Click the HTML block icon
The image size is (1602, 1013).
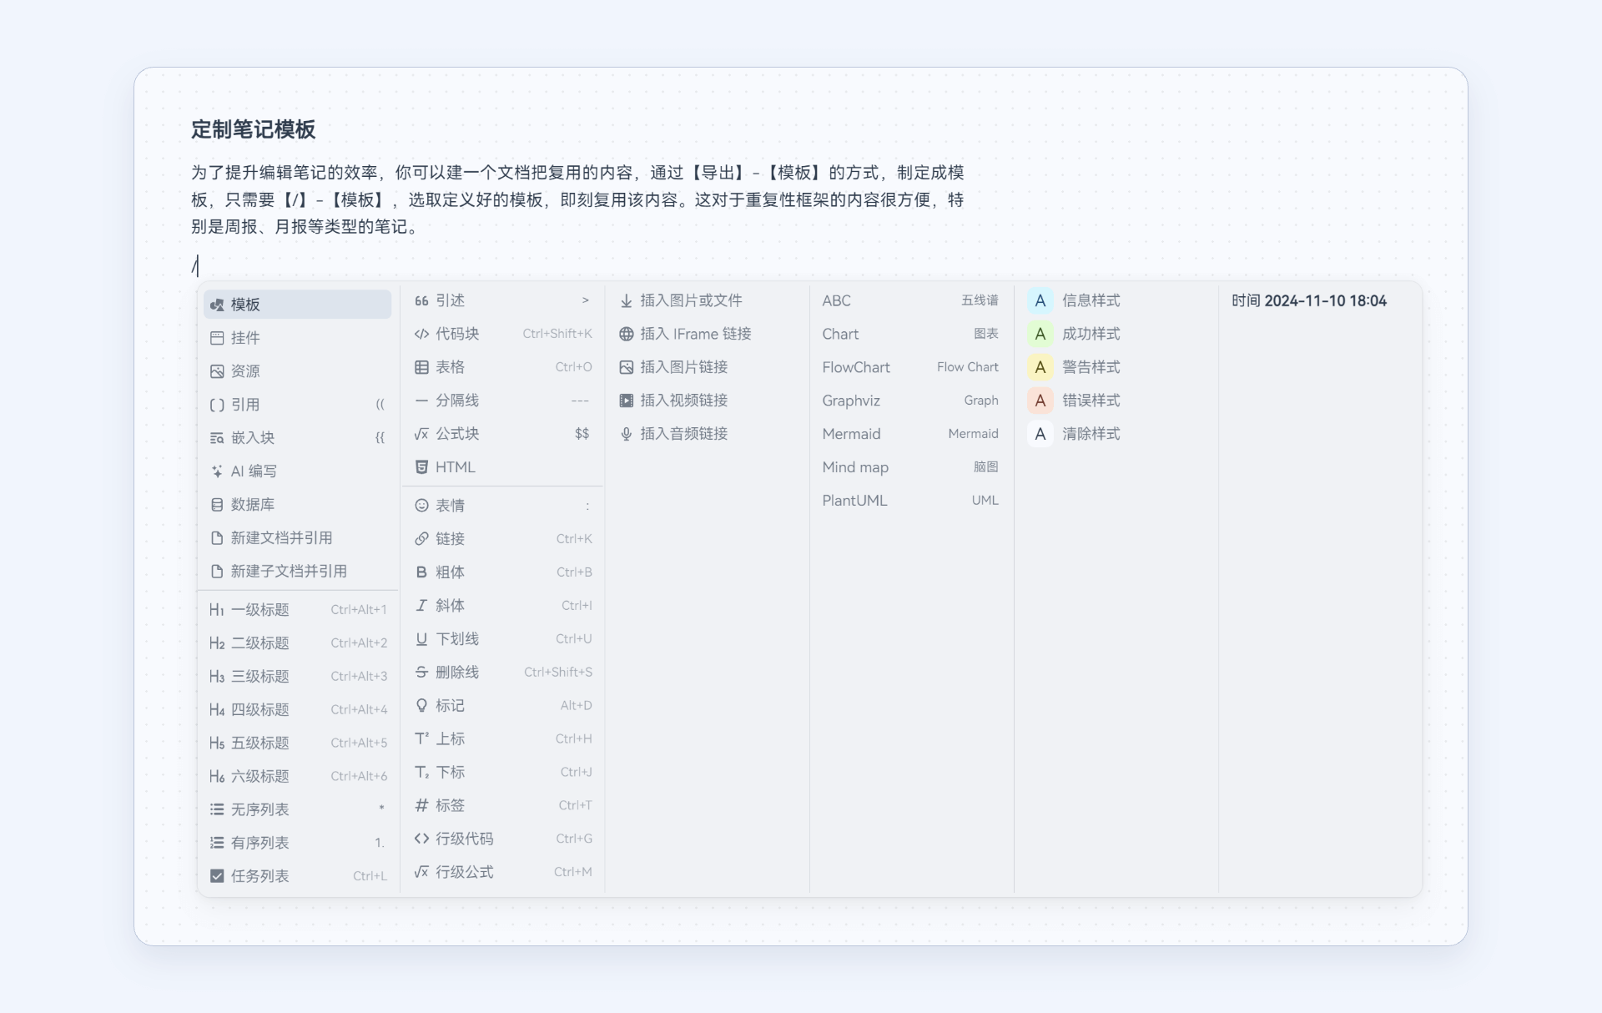coord(421,467)
